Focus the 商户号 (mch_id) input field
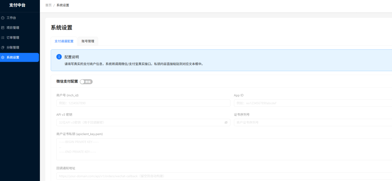392x181 pixels. tap(143, 103)
